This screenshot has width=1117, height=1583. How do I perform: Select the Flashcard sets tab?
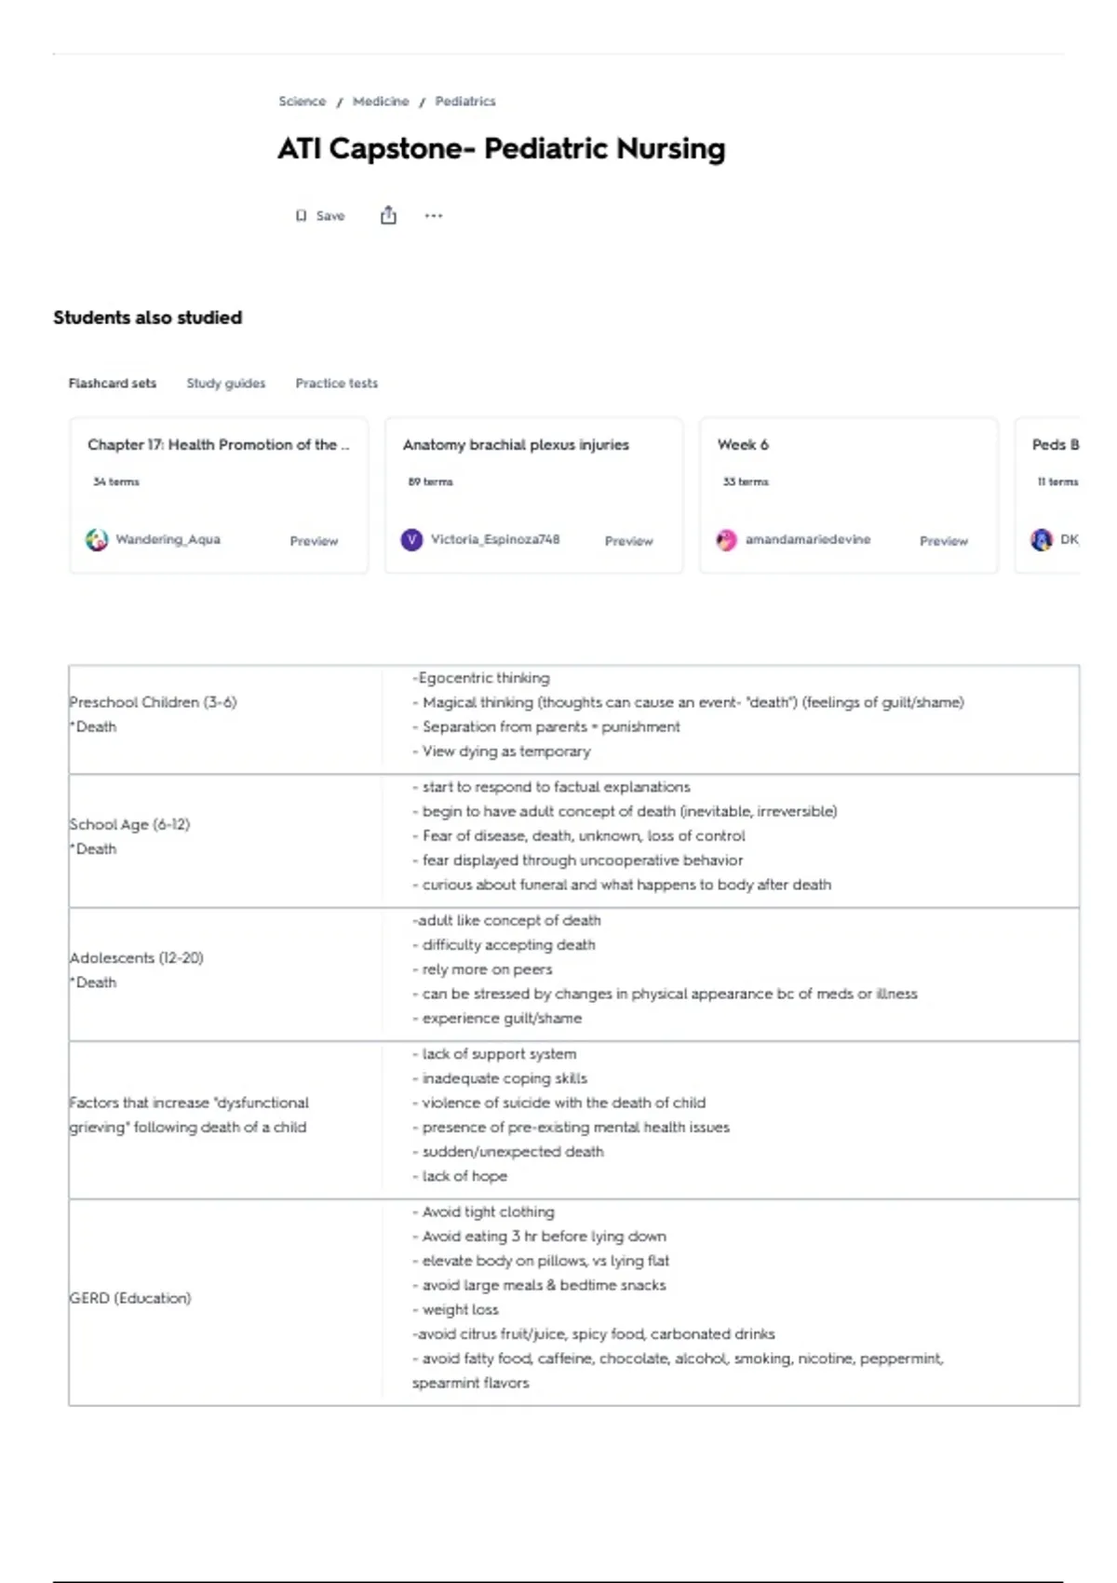(113, 384)
